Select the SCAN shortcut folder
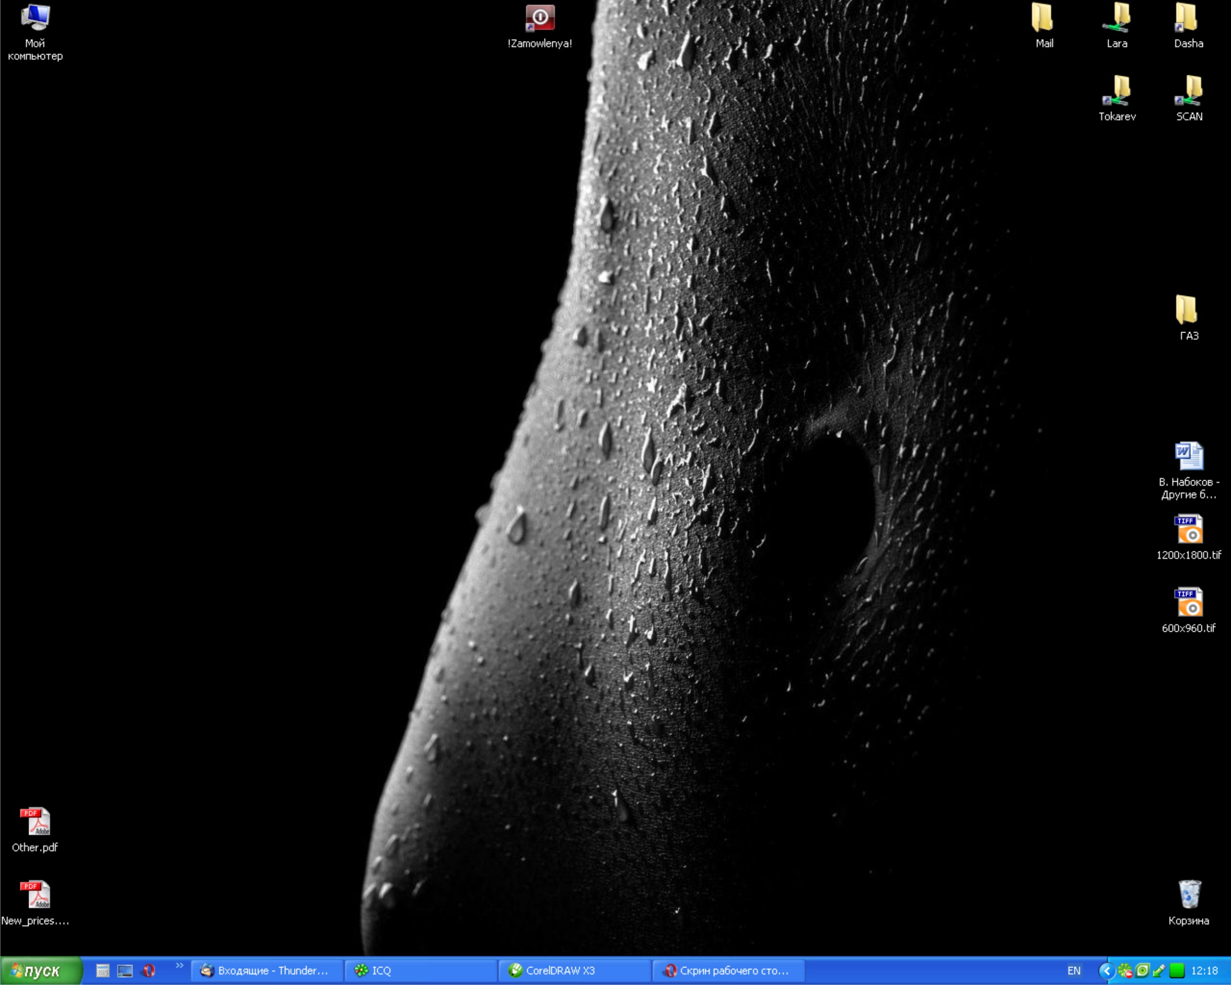The width and height of the screenshot is (1231, 985). click(x=1189, y=91)
